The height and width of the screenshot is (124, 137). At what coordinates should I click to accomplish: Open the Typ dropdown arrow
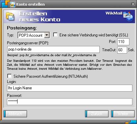(47, 35)
